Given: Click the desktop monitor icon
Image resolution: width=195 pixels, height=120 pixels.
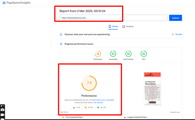Looking at the screenshot, I should pos(123,27).
